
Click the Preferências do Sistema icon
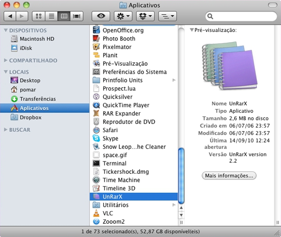96,72
